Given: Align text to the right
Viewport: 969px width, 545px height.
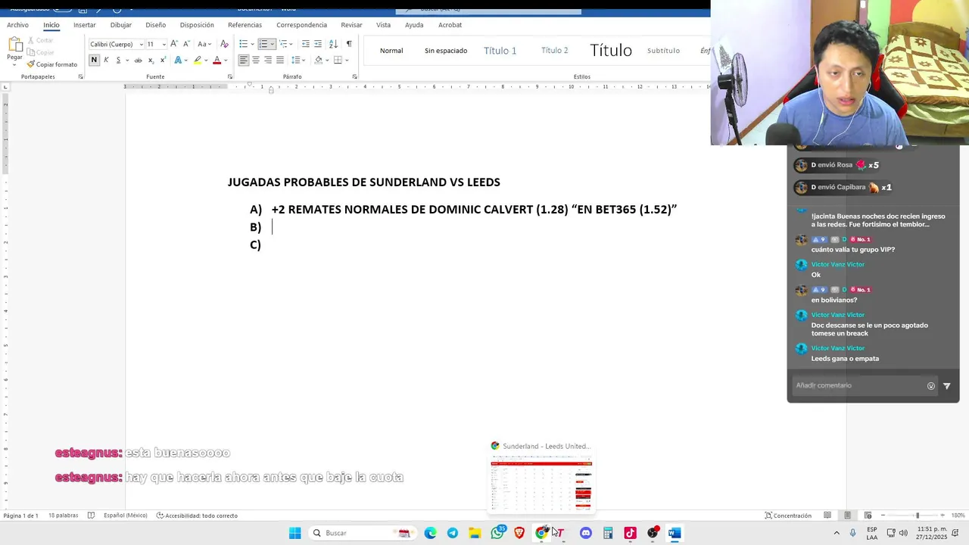Looking at the screenshot, I should coord(268,60).
